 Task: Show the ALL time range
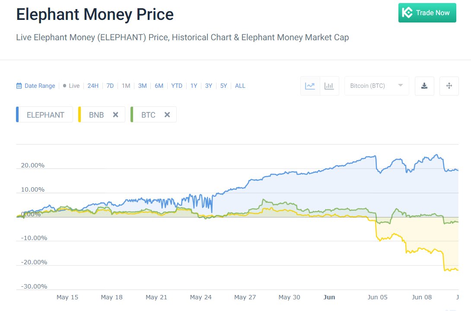(x=240, y=86)
